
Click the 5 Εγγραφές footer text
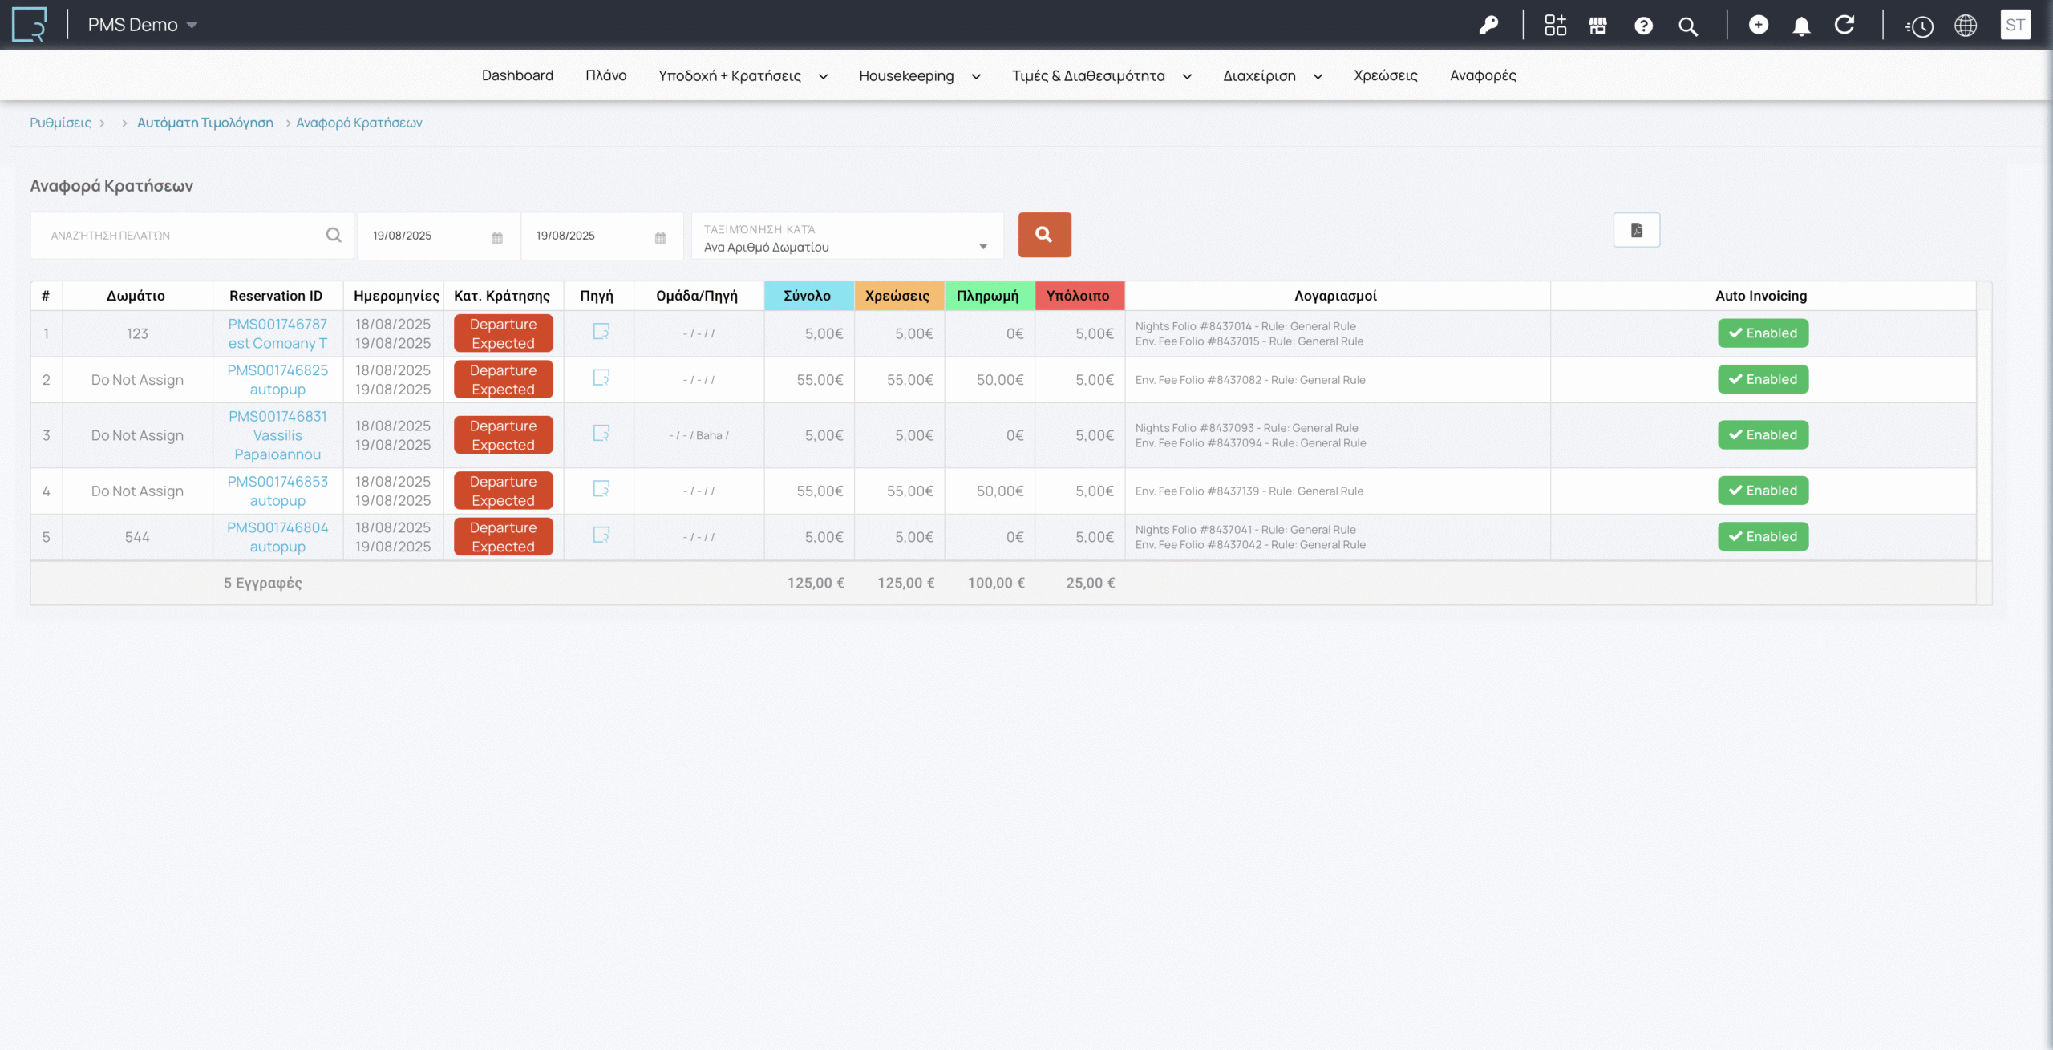pyautogui.click(x=262, y=583)
